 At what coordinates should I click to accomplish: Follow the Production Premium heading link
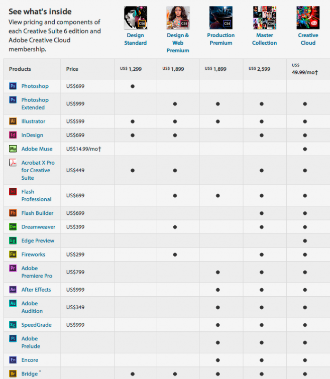[x=221, y=39]
